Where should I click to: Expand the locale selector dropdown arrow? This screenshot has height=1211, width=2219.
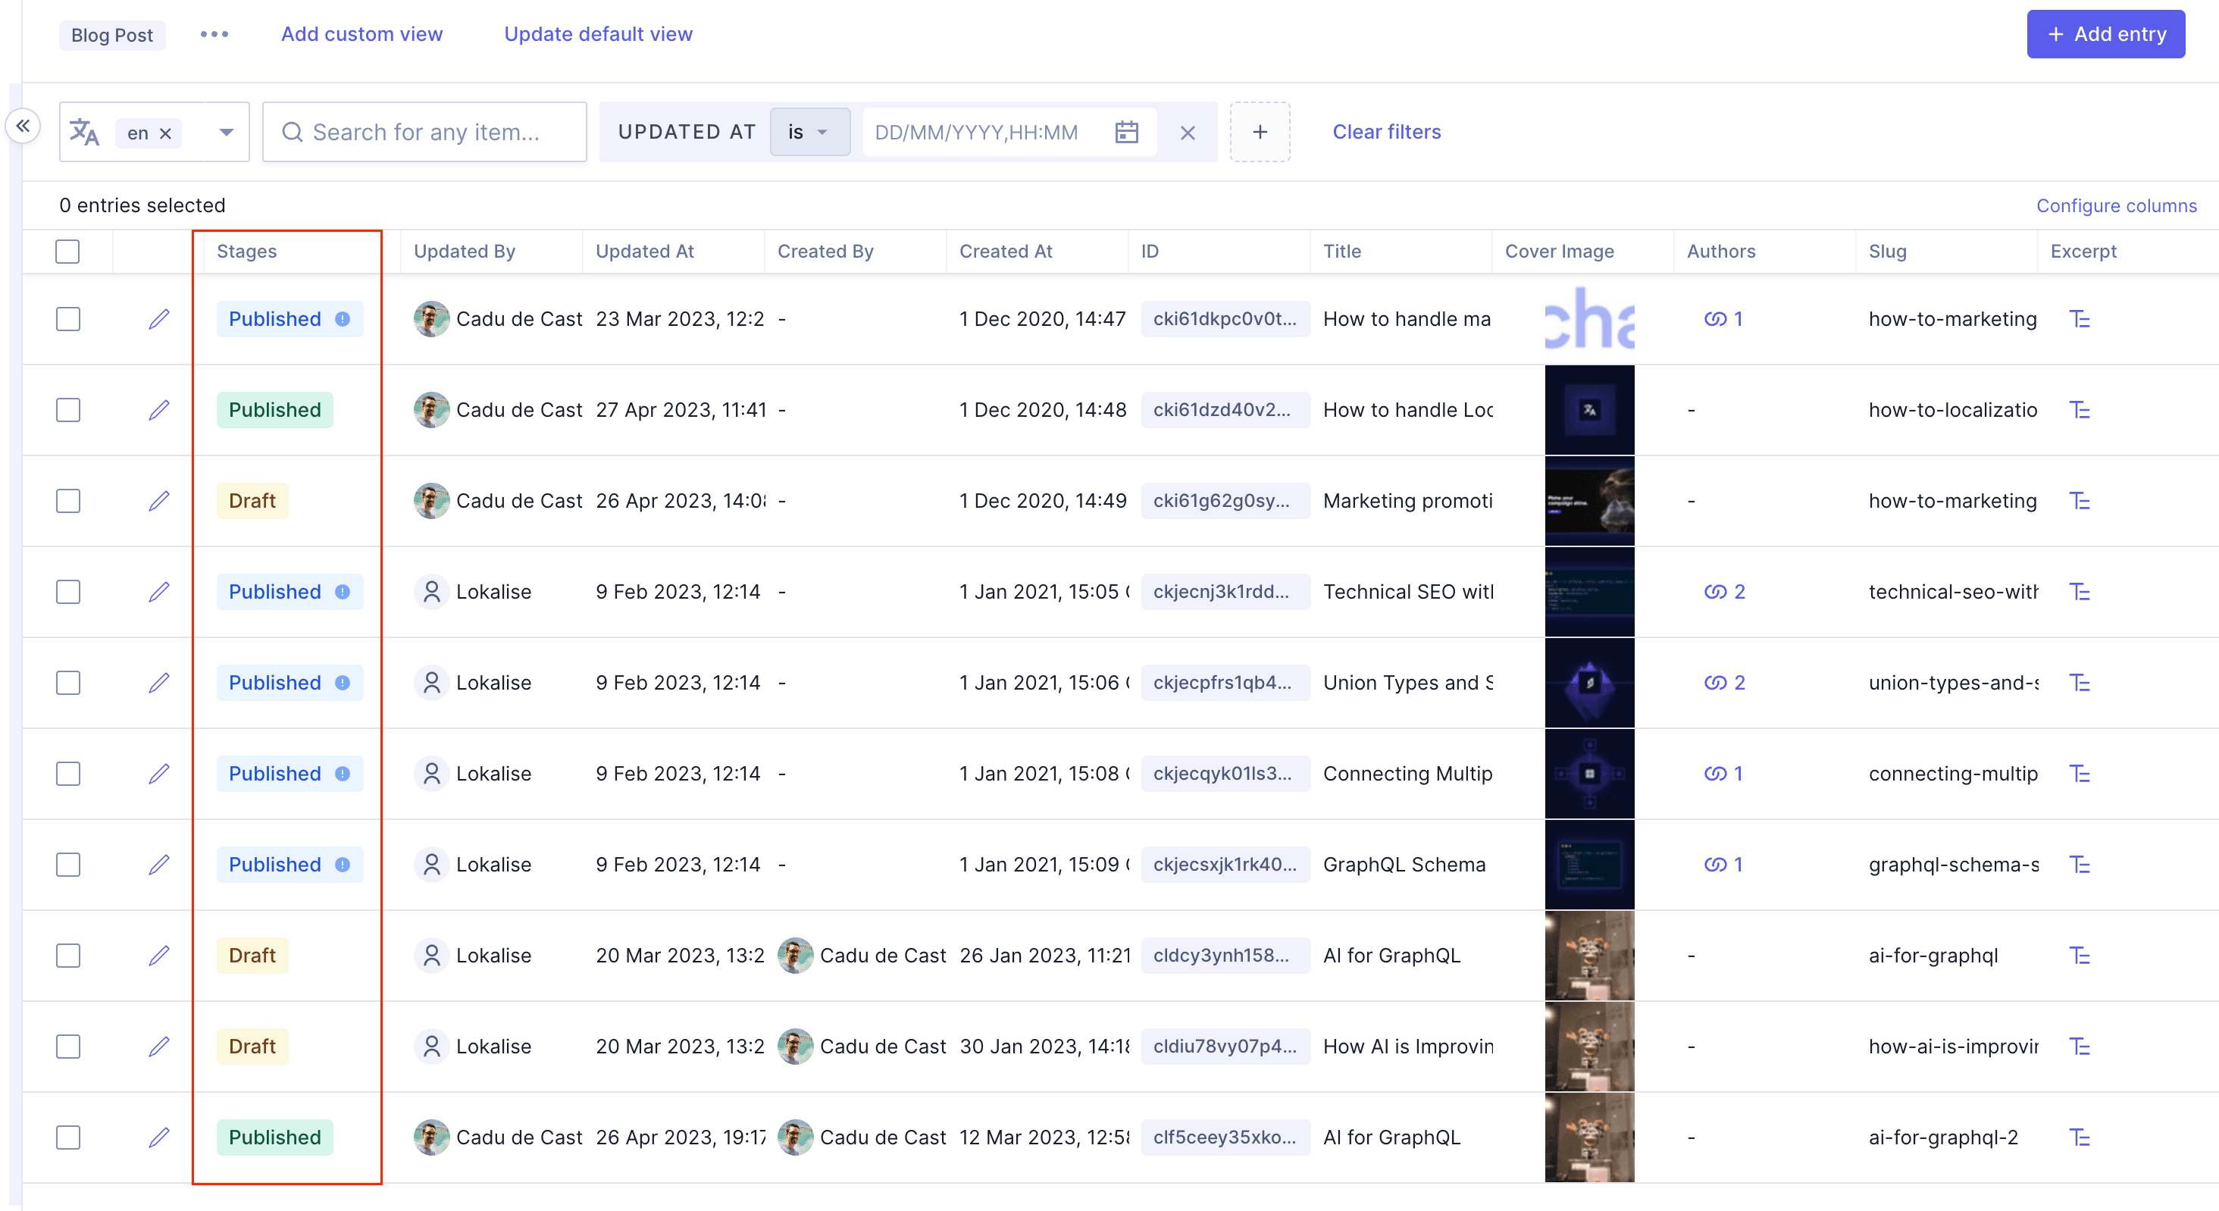point(226,132)
